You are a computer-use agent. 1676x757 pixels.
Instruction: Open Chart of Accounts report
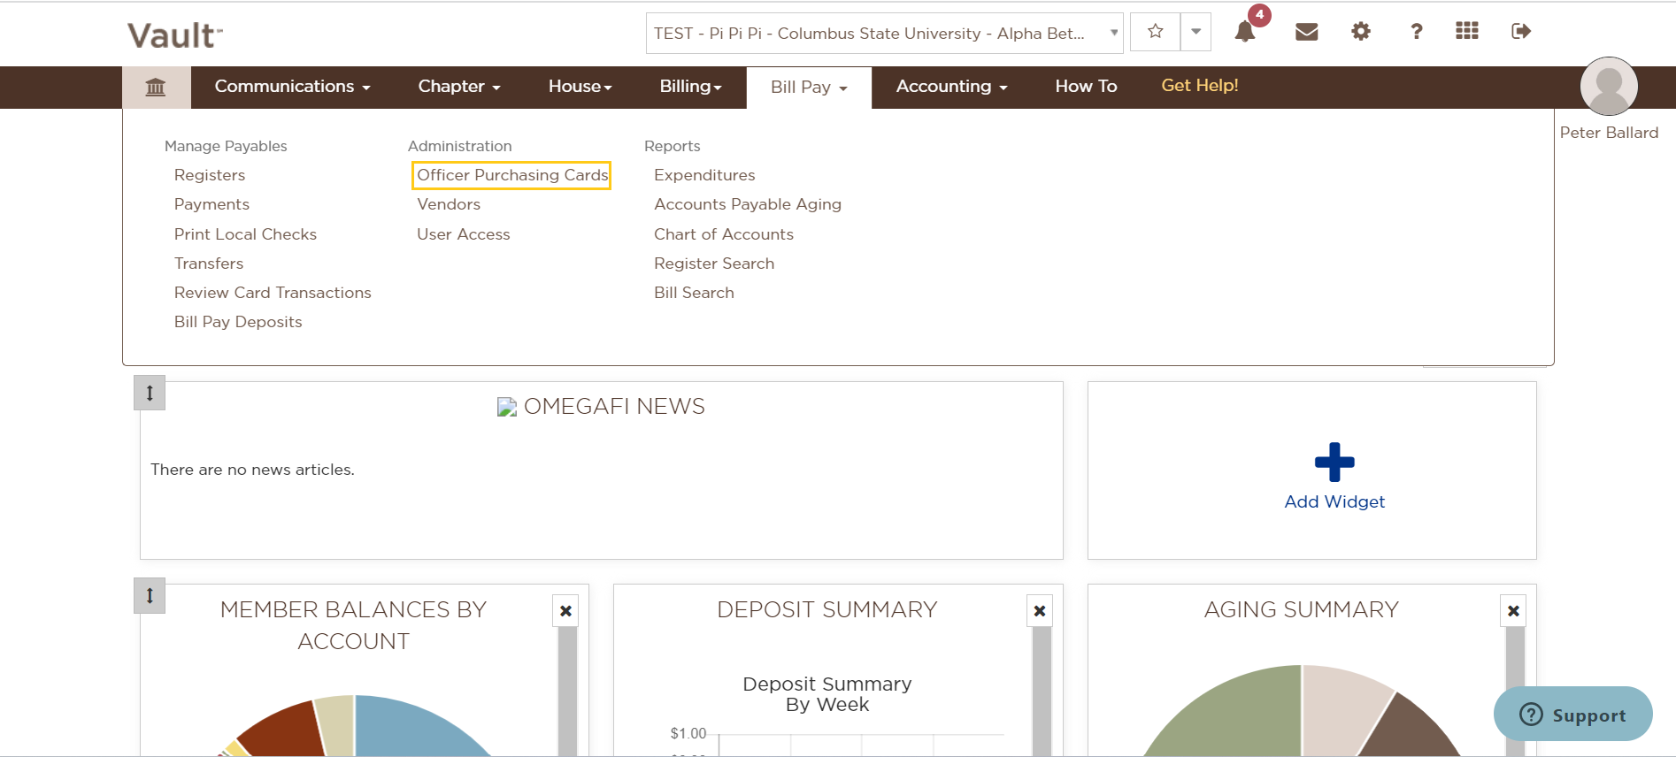tap(724, 234)
